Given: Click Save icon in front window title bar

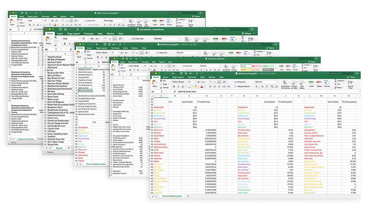Looking at the screenshot, I should click(186, 73).
